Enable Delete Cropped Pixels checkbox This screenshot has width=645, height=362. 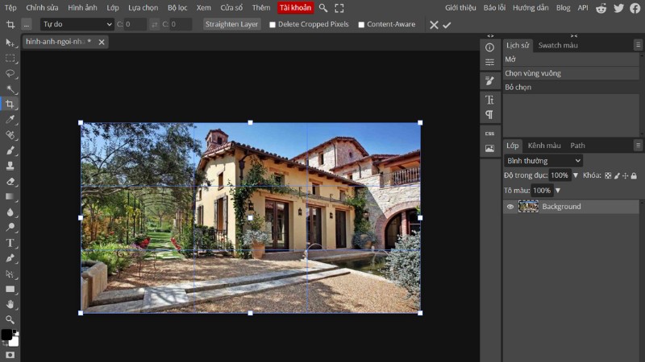273,25
